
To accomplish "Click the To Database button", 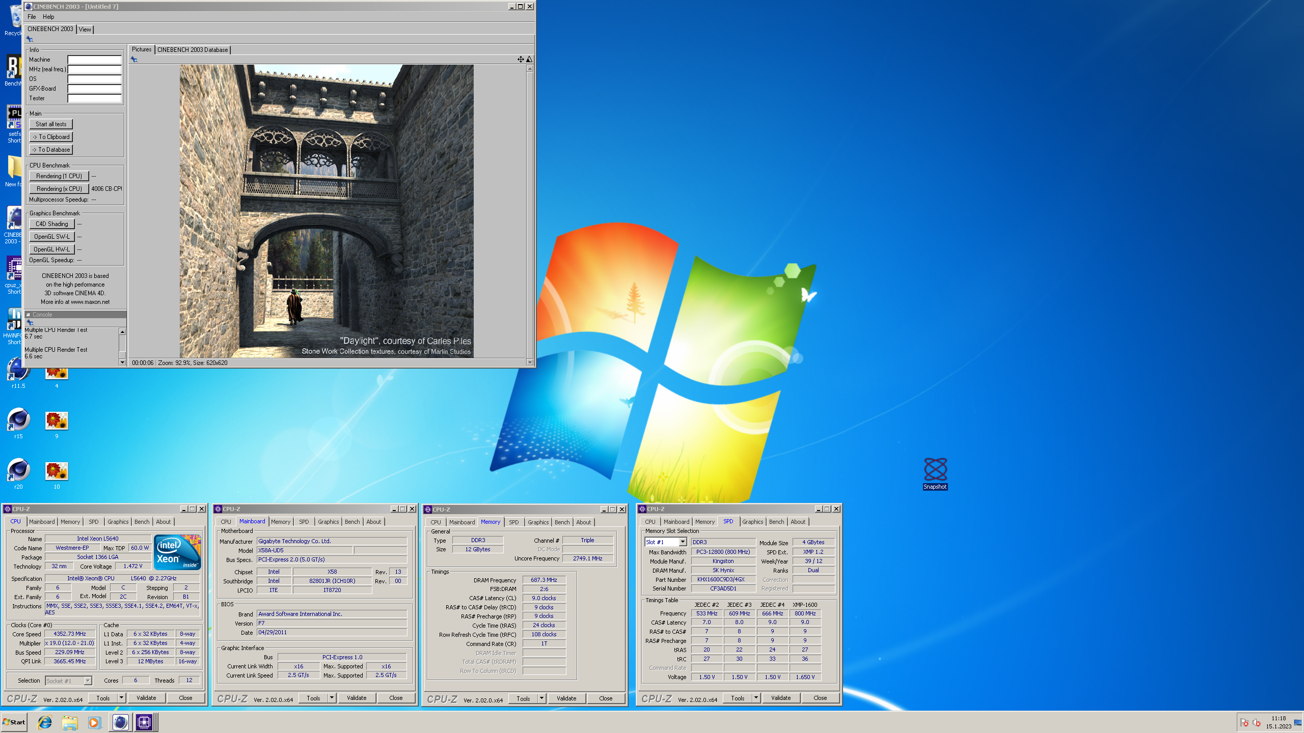I will tap(51, 150).
